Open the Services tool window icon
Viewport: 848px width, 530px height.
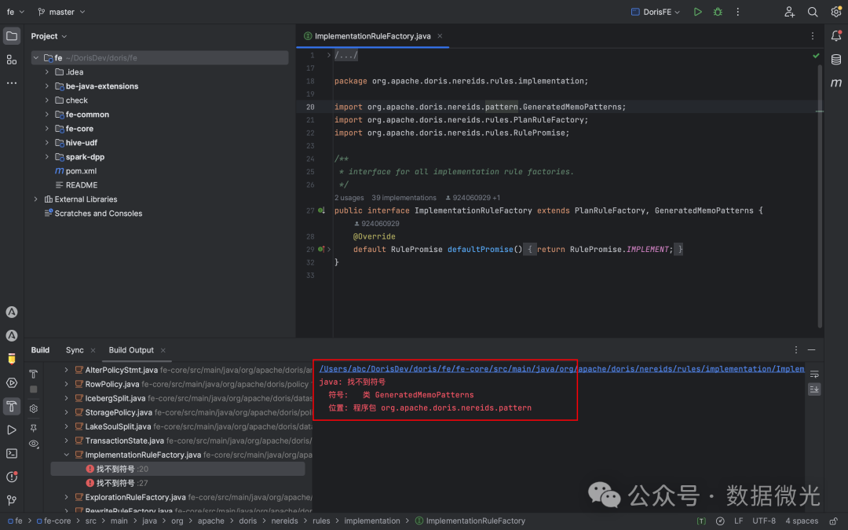tap(11, 383)
